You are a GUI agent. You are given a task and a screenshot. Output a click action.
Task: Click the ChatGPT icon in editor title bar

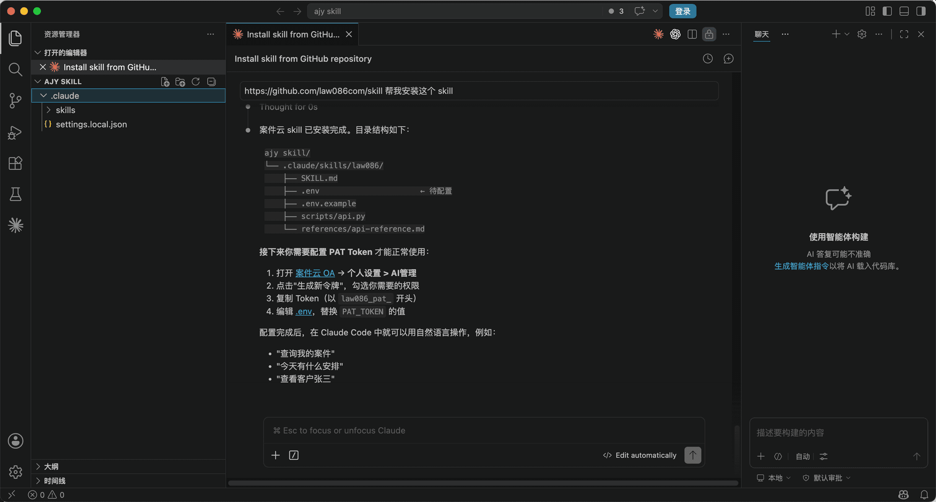tap(675, 34)
